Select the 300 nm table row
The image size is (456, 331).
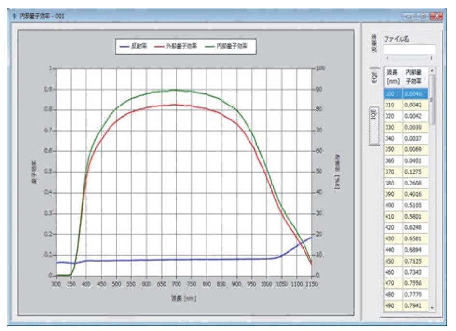pyautogui.click(x=406, y=94)
